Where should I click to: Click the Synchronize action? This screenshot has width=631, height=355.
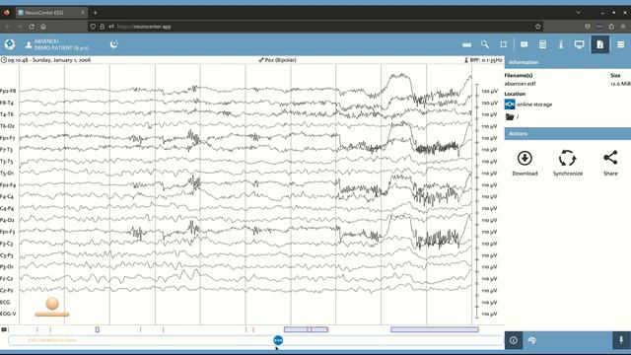[568, 163]
